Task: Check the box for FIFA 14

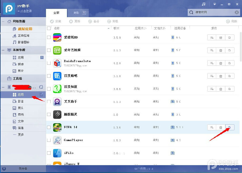Action: (49, 127)
